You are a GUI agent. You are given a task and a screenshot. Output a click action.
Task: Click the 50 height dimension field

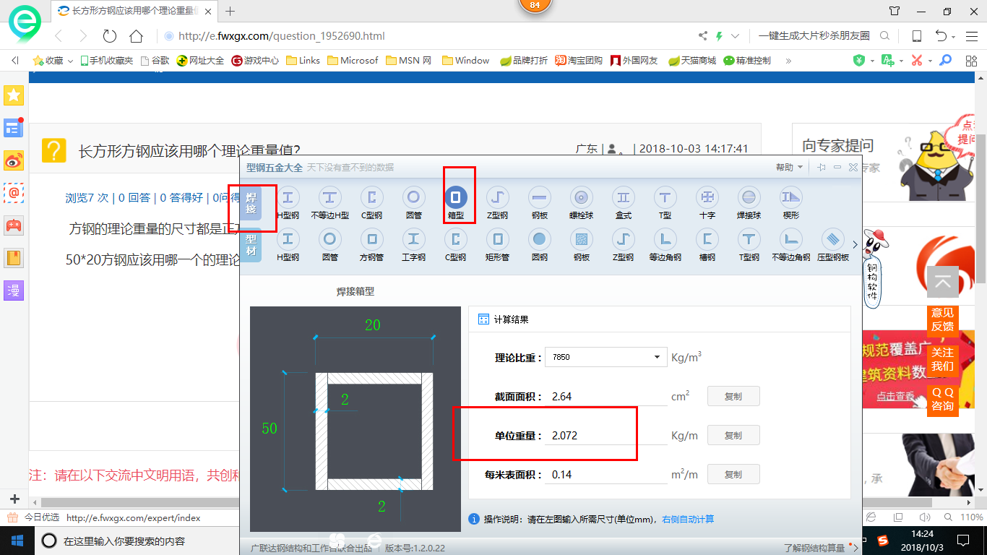point(270,429)
